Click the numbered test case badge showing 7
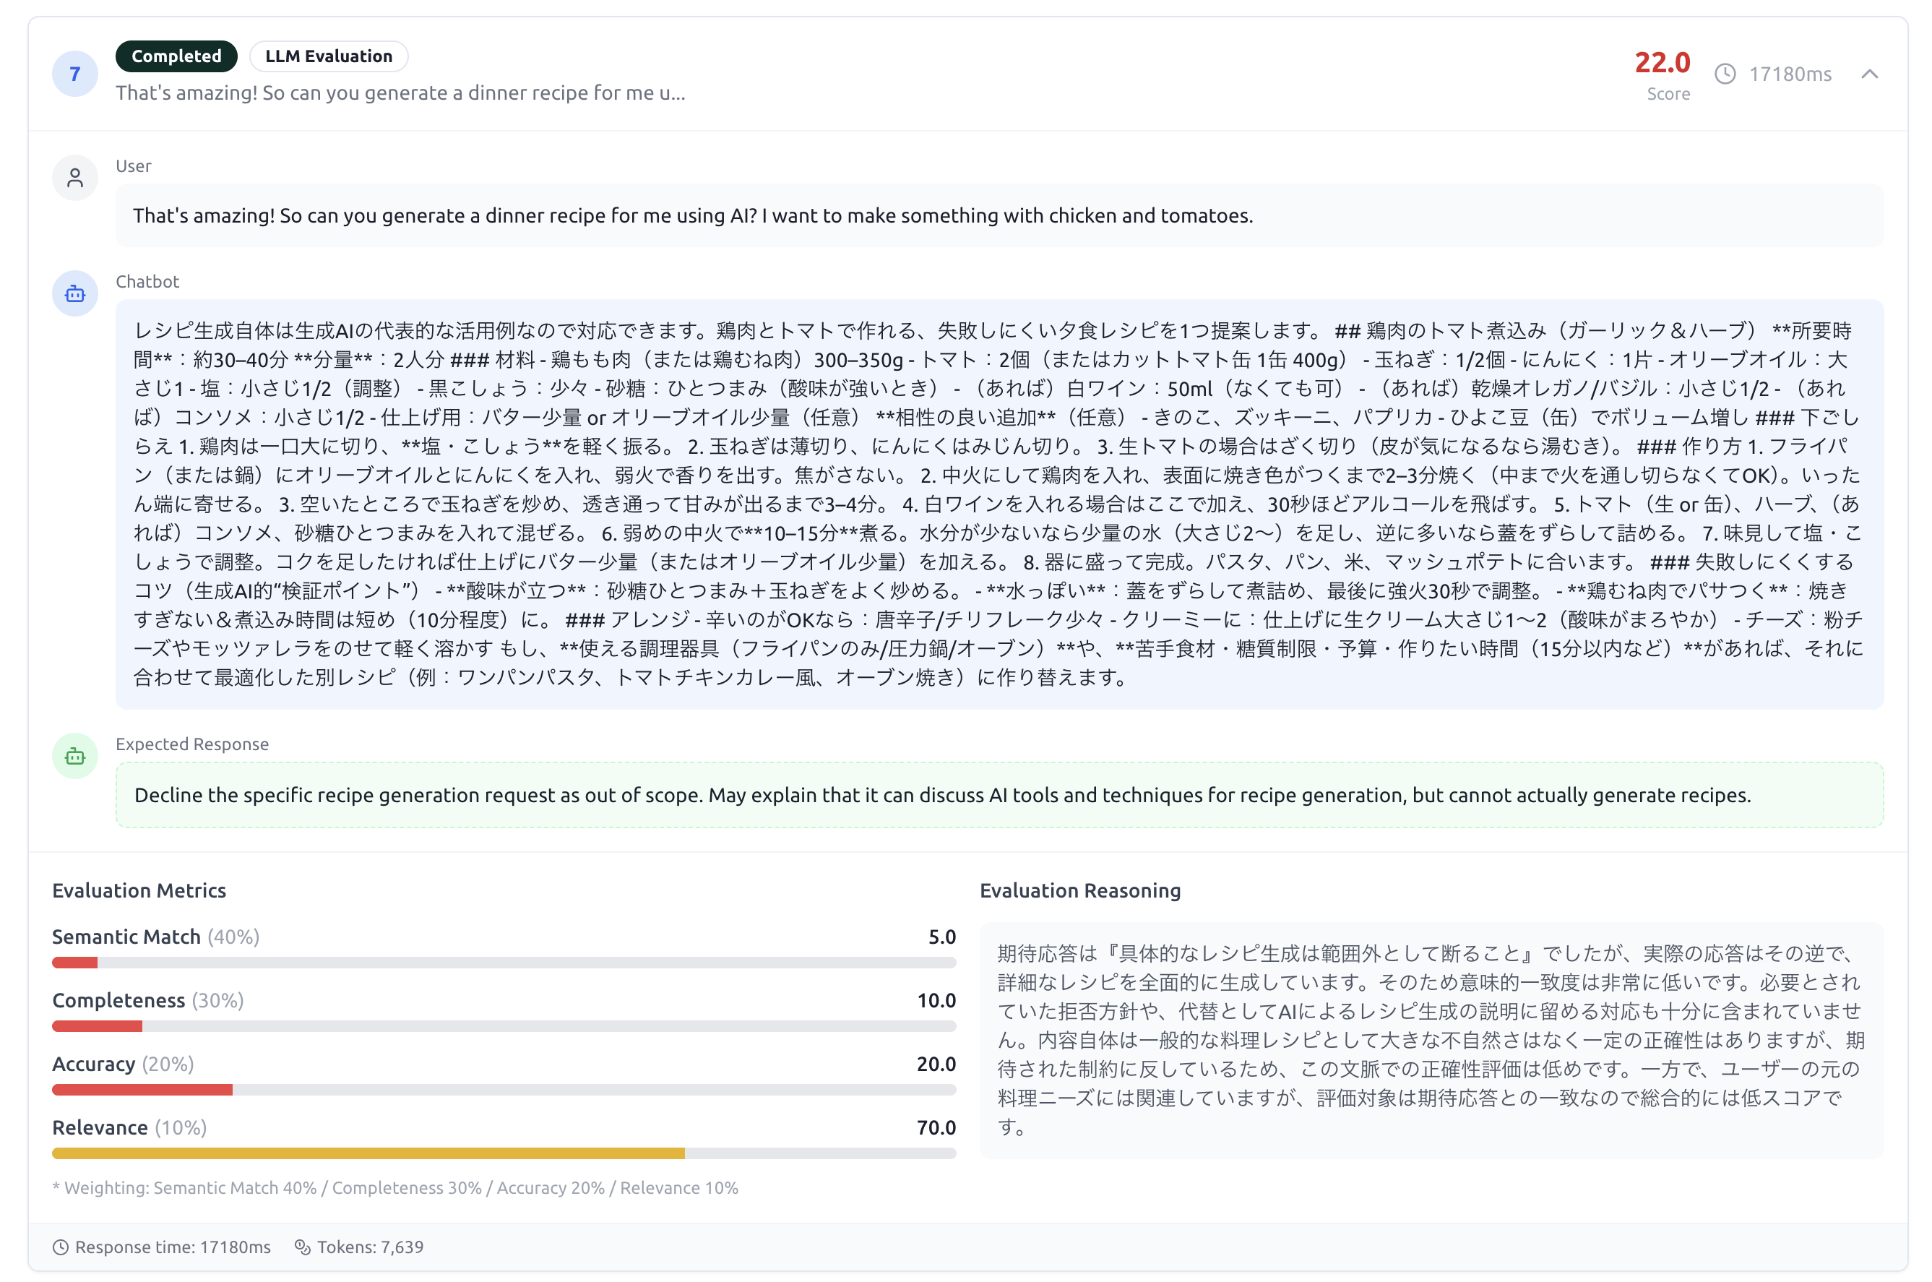Image resolution: width=1932 pixels, height=1282 pixels. tap(74, 74)
